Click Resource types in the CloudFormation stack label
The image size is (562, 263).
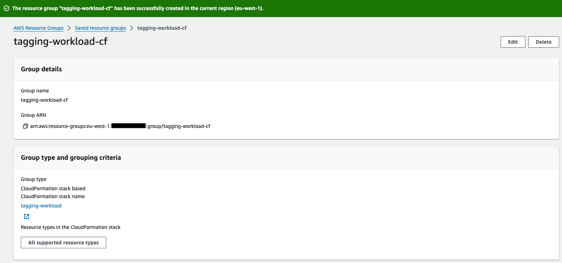coord(71,227)
